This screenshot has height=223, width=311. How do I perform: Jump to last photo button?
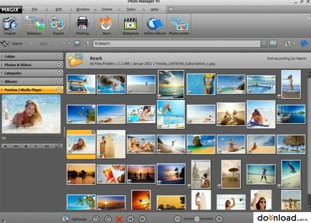click(142, 219)
